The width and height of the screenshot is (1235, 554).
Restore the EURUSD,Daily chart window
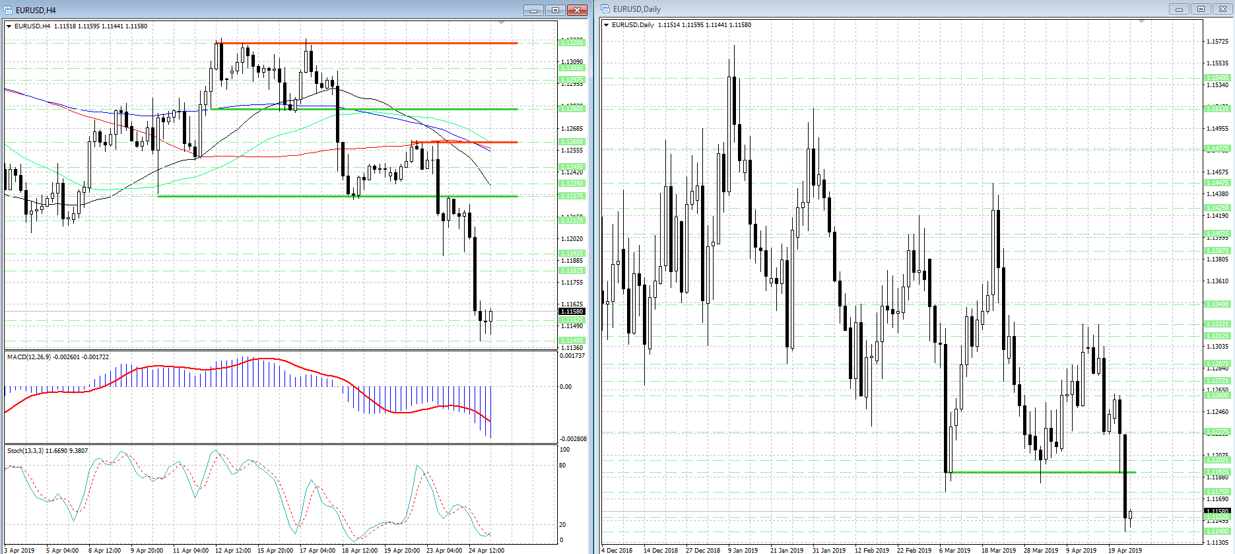pyautogui.click(x=1201, y=9)
